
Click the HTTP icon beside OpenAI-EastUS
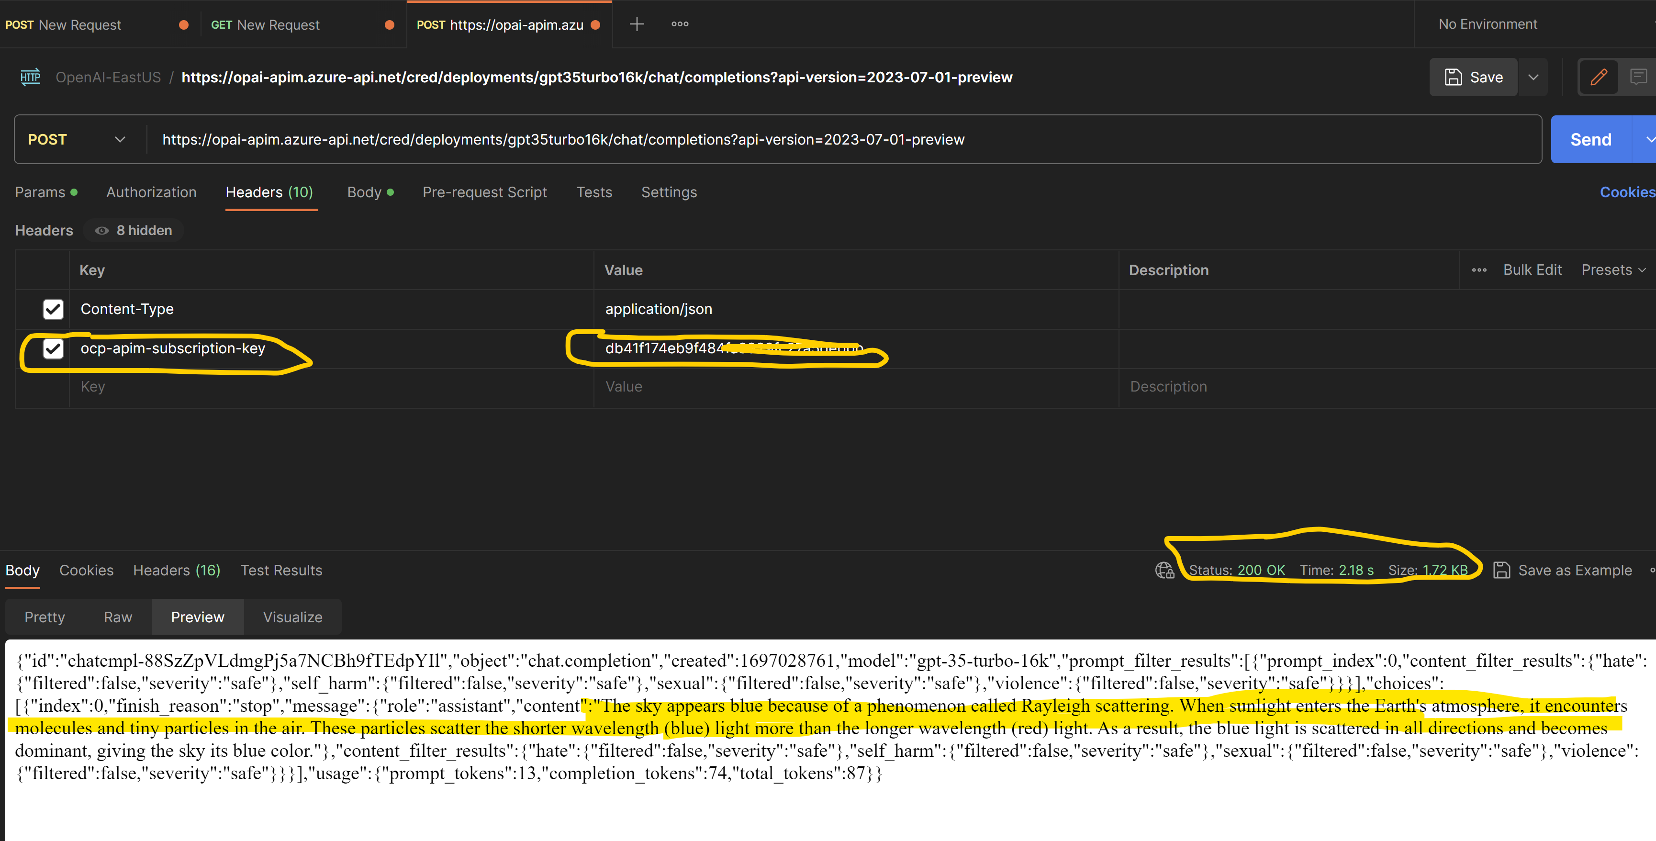click(30, 77)
